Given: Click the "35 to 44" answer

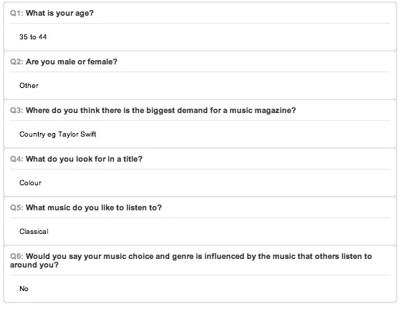Looking at the screenshot, I should click(33, 37).
